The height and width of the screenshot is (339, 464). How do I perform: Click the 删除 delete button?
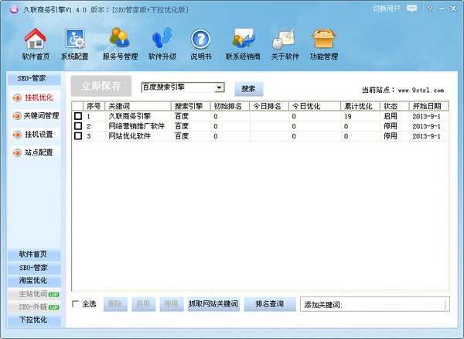pyautogui.click(x=115, y=304)
